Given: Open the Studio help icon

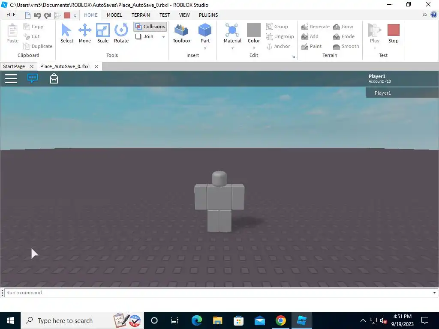Looking at the screenshot, I should pyautogui.click(x=434, y=15).
